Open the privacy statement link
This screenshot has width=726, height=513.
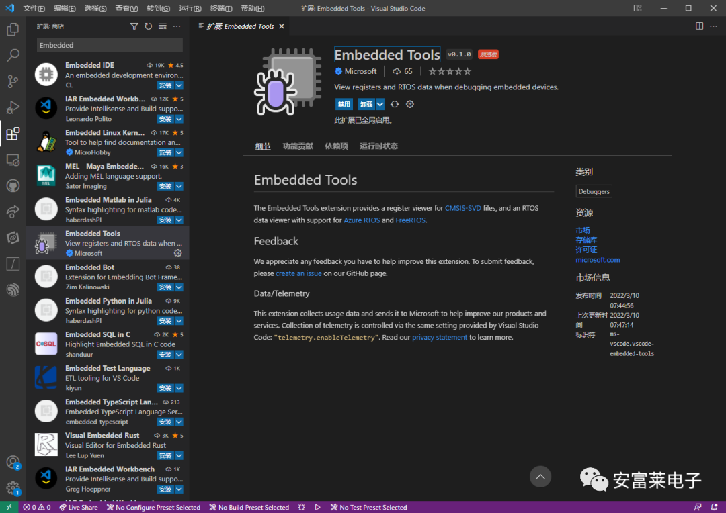pos(440,337)
